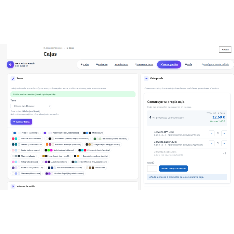Click Añade la caja al carrito button
This screenshot has width=234, height=234.
point(173,168)
